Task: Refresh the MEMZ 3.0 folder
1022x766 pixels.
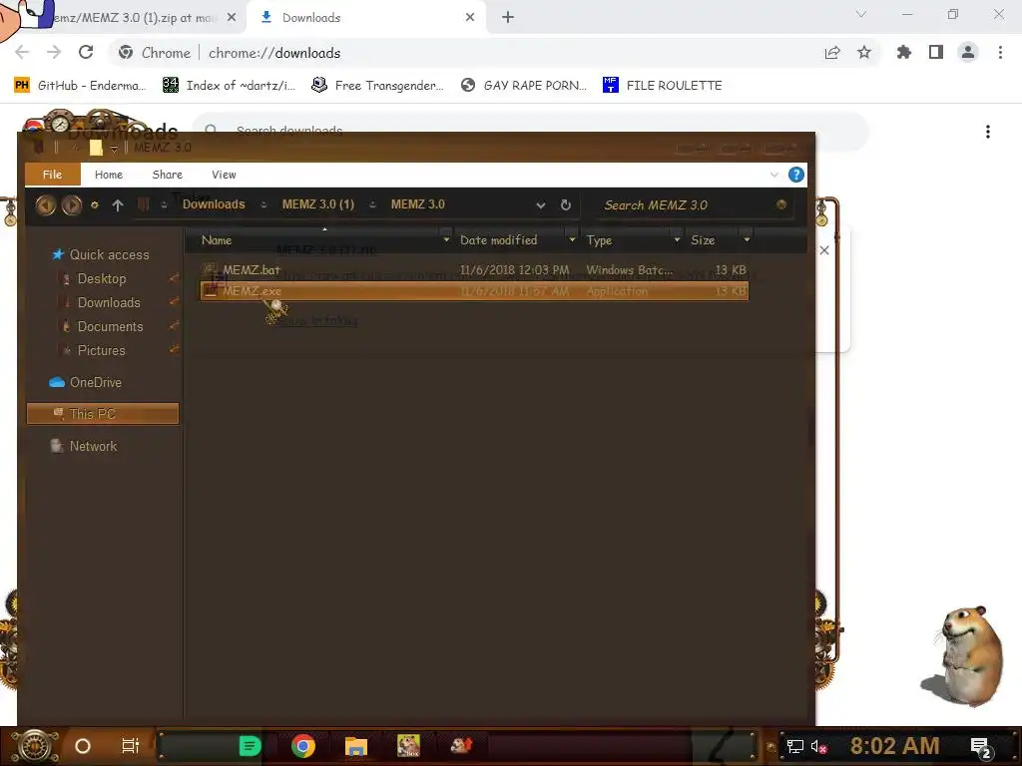Action: click(x=566, y=205)
